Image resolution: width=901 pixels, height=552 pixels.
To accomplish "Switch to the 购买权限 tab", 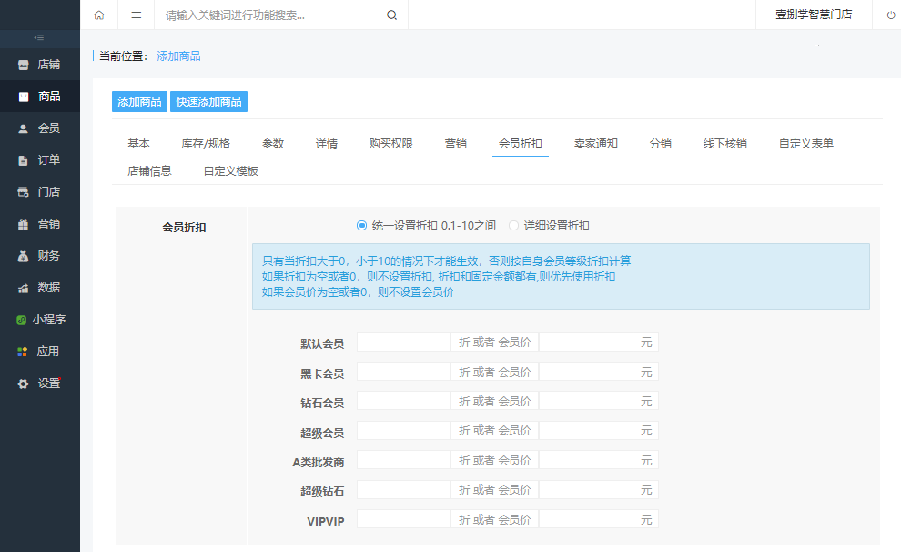I will (390, 144).
